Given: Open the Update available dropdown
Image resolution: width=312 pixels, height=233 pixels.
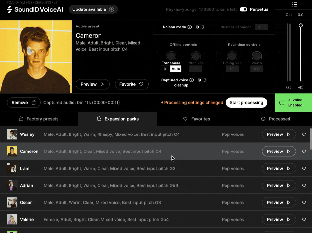Looking at the screenshot, I should tap(111, 9).
